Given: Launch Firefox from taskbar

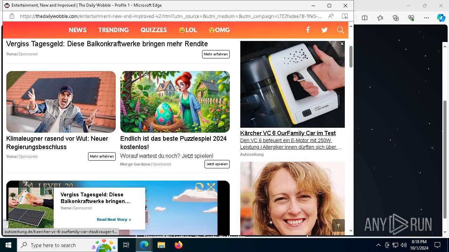Looking at the screenshot, I should (x=178, y=245).
